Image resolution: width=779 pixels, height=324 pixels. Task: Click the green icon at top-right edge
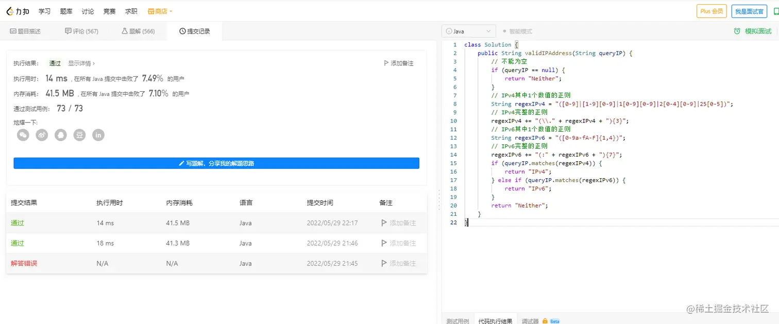point(776,11)
